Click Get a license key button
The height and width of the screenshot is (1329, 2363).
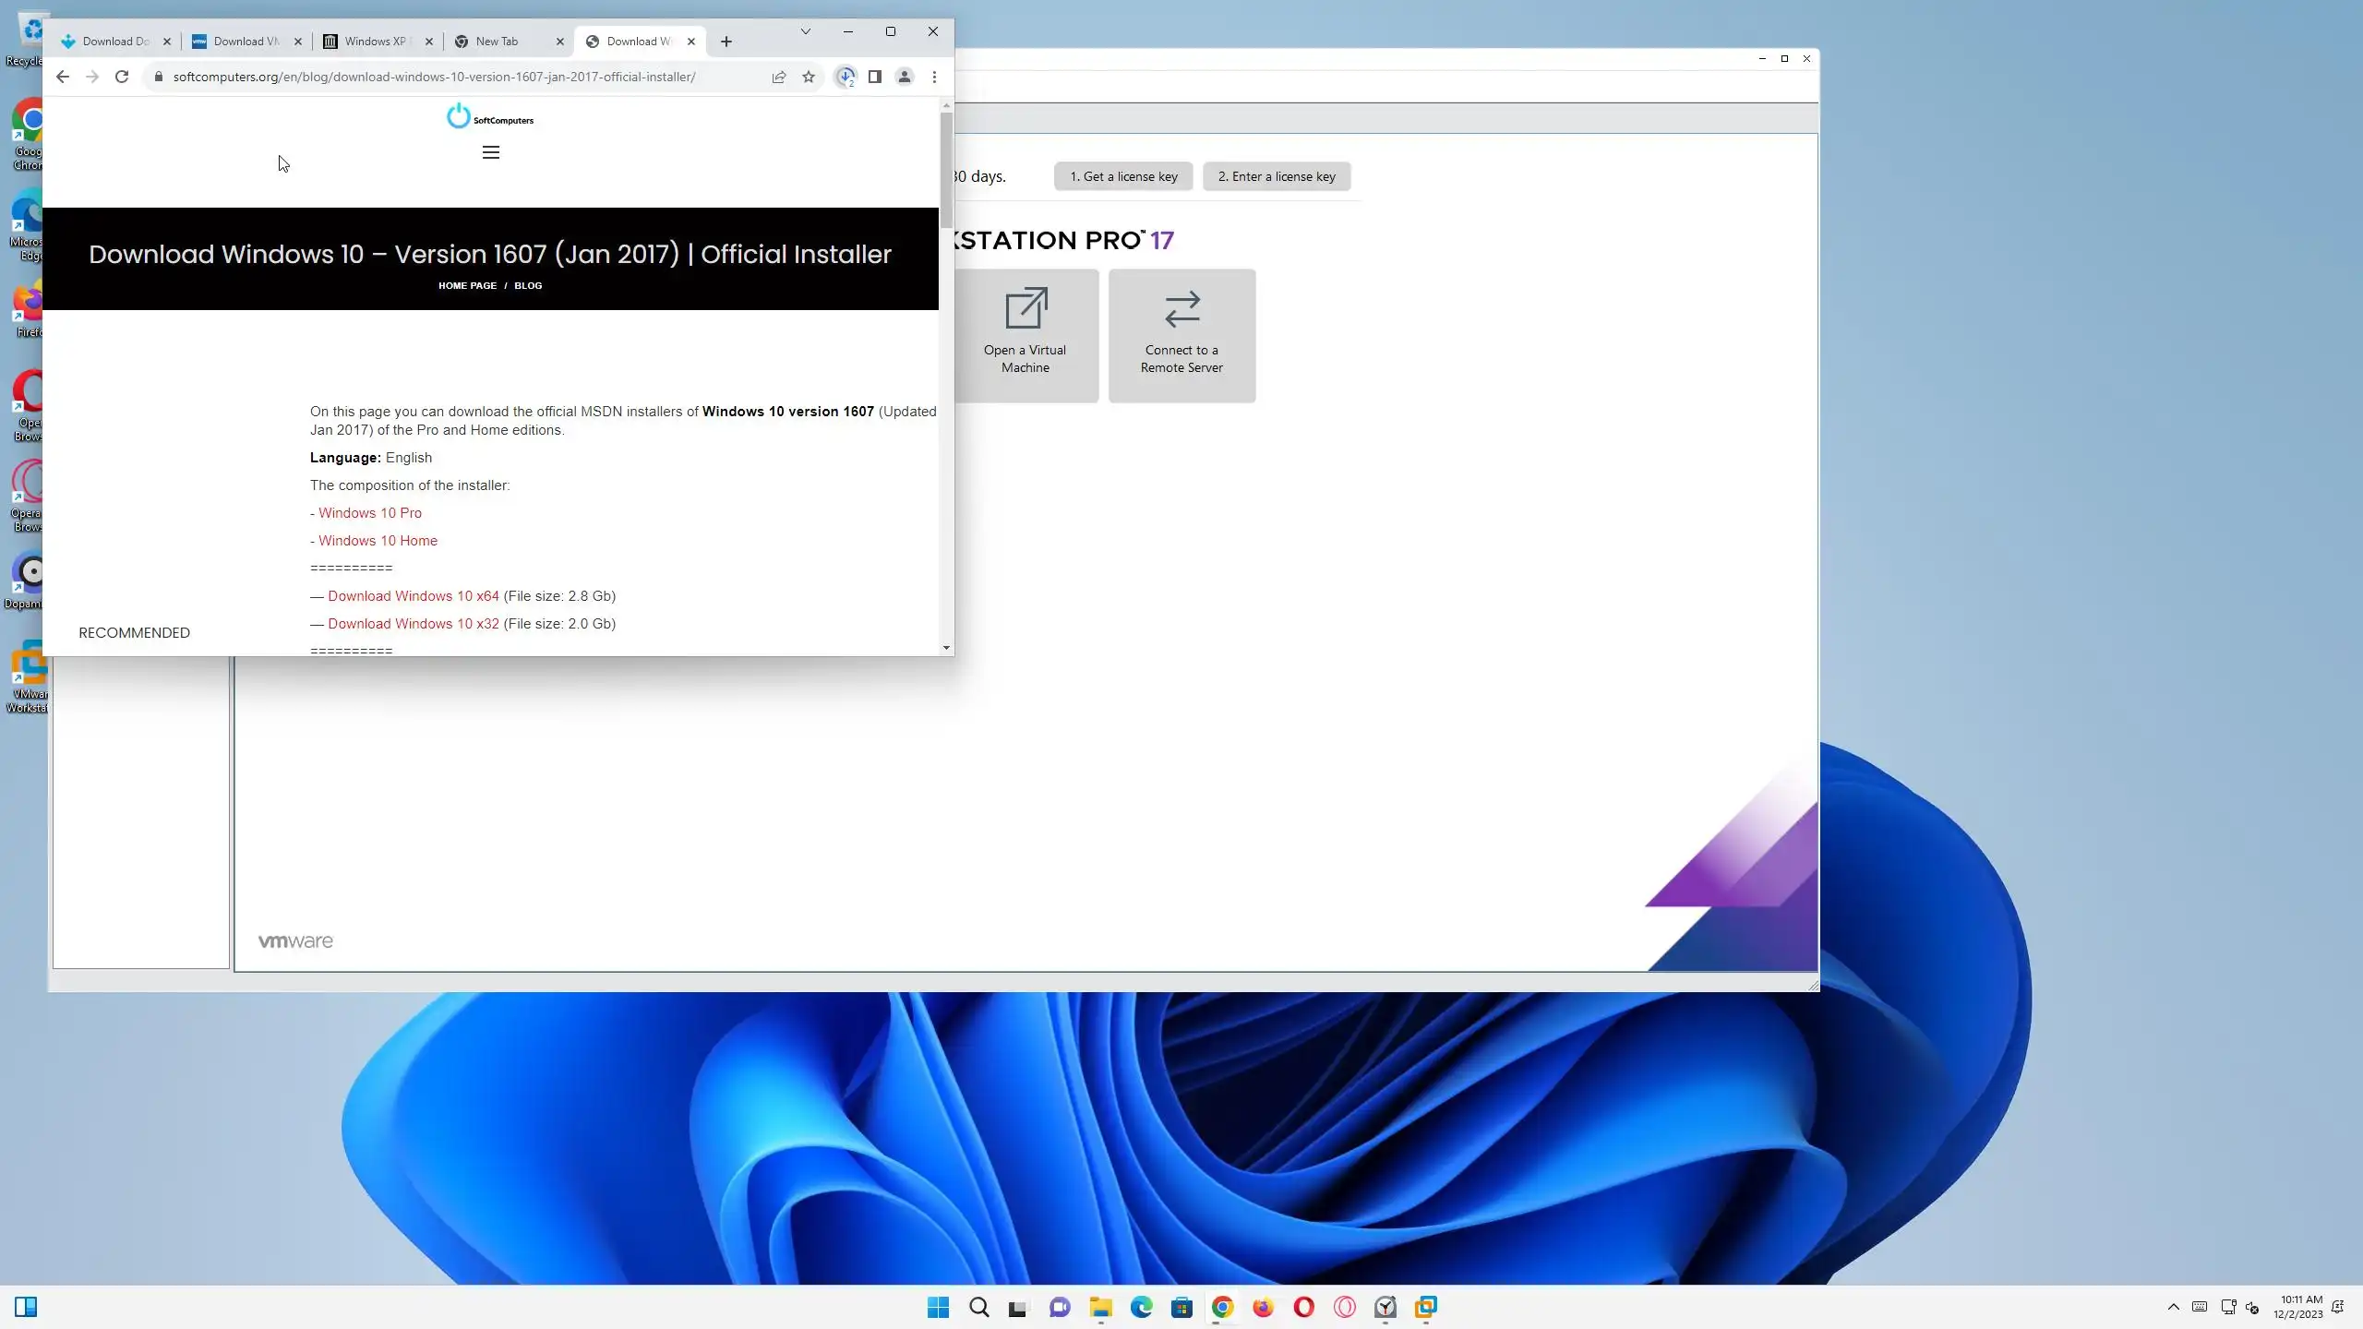click(1123, 176)
